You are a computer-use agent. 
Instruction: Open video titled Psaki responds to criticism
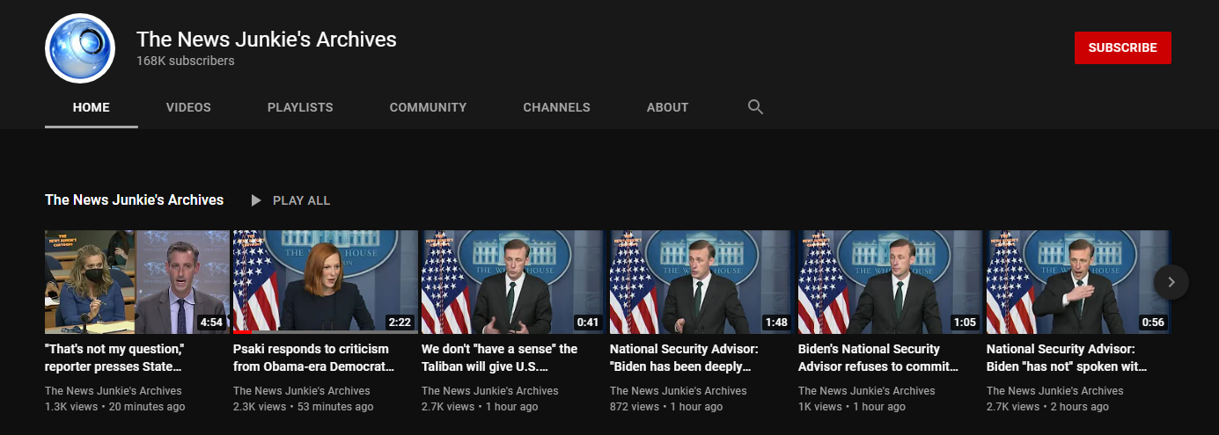(x=314, y=358)
